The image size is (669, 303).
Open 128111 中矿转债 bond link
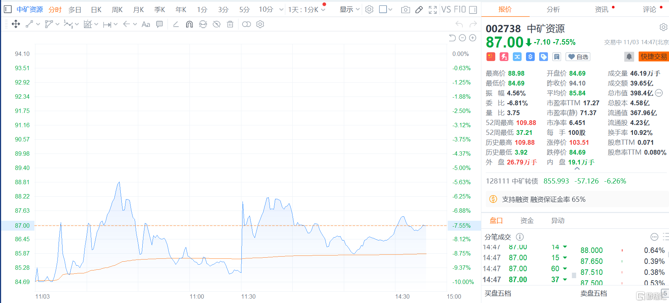point(512,181)
